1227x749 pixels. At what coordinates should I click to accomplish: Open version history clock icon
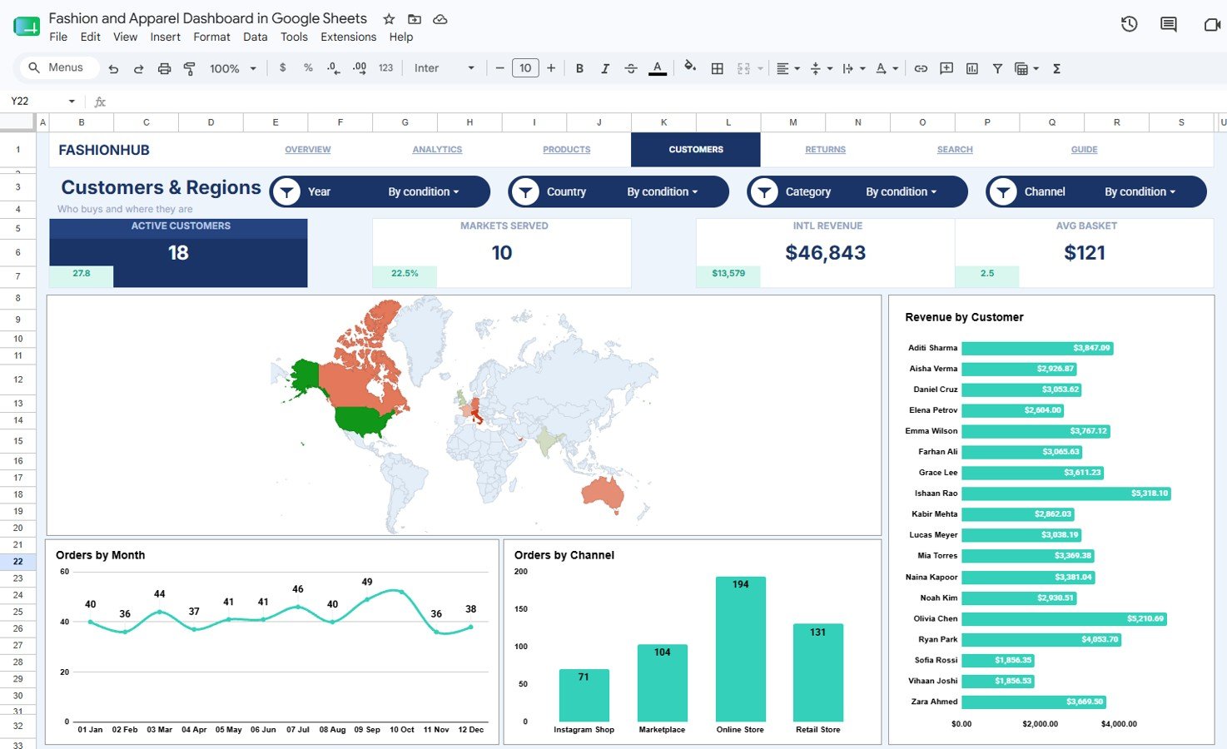(x=1130, y=24)
